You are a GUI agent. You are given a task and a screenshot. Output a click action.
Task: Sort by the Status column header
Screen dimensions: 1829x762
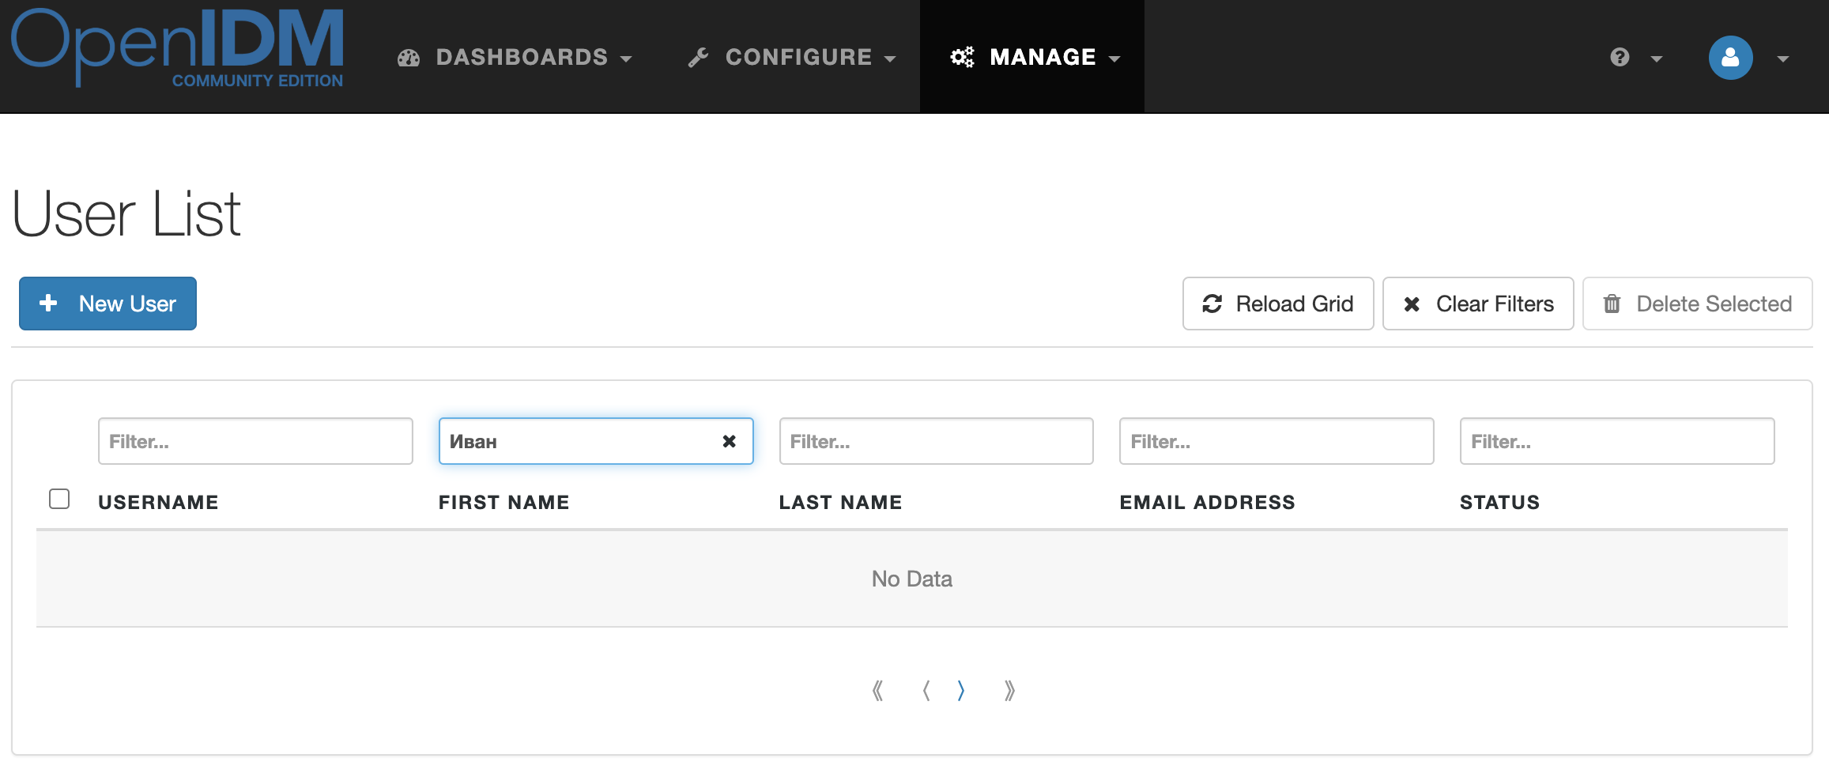pyautogui.click(x=1499, y=502)
